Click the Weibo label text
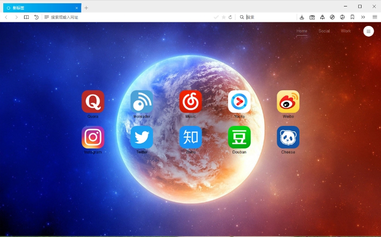This screenshot has height=237, width=381. 288,117
